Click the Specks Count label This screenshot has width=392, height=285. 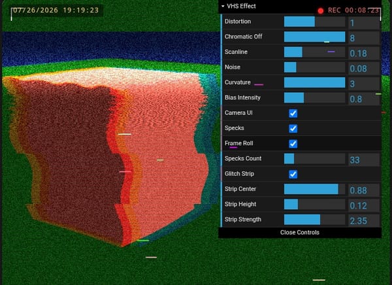tap(243, 159)
